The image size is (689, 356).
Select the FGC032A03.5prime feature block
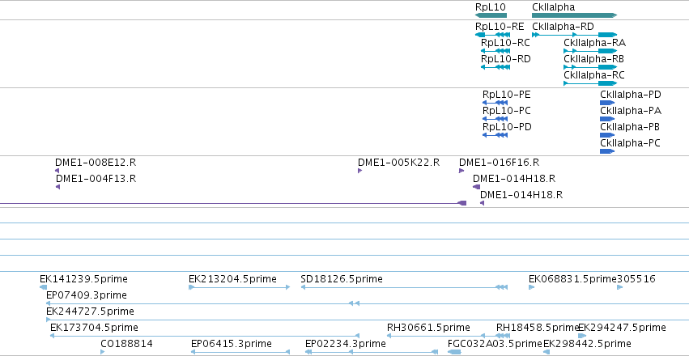[454, 352]
